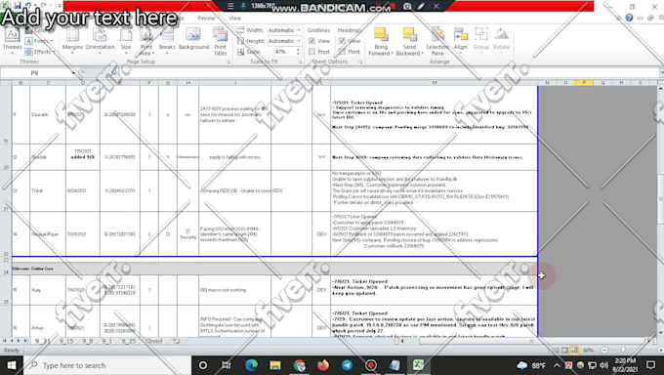The width and height of the screenshot is (664, 375).
Task: Open Excel Help question mark
Action: click(x=629, y=18)
